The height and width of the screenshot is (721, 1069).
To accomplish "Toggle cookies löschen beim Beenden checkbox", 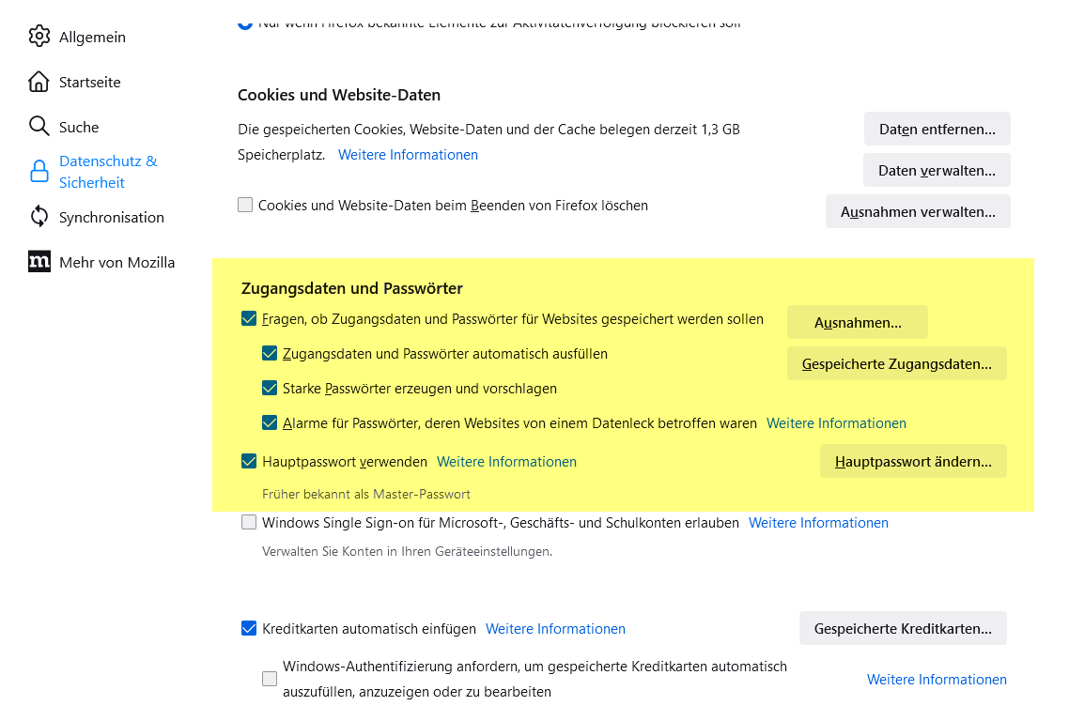I will [245, 205].
